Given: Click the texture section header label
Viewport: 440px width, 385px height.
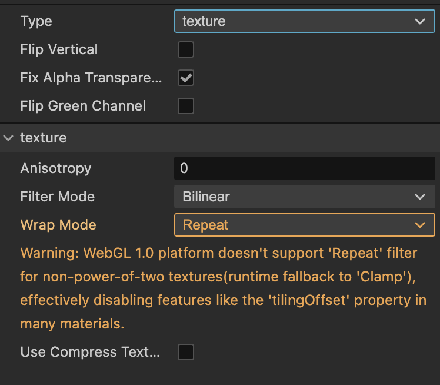Looking at the screenshot, I should 44,138.
